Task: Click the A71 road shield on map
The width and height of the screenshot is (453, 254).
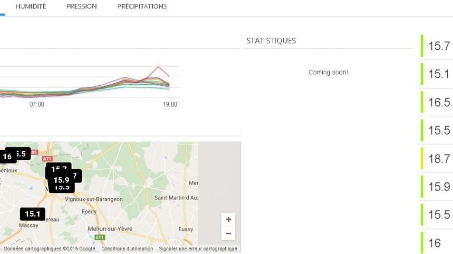Action: click(47, 159)
